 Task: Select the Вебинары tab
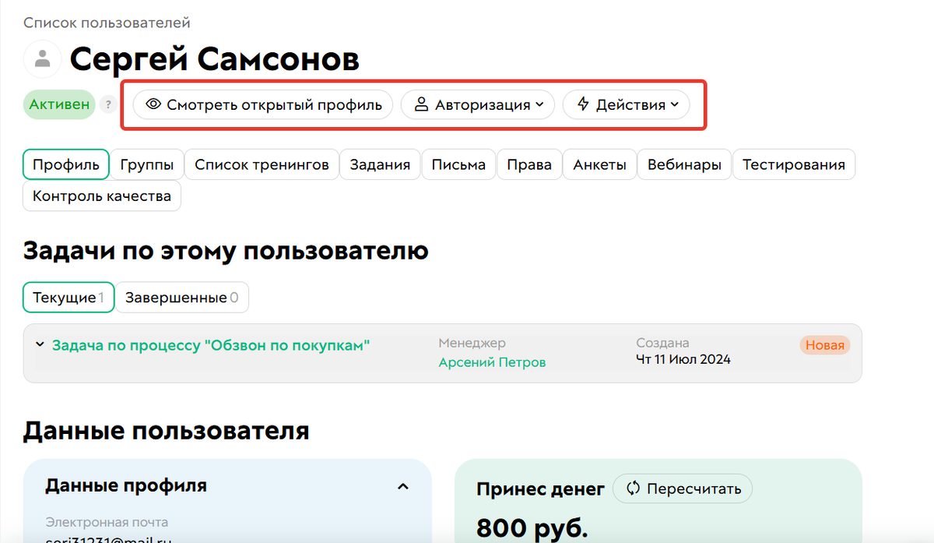coord(684,164)
